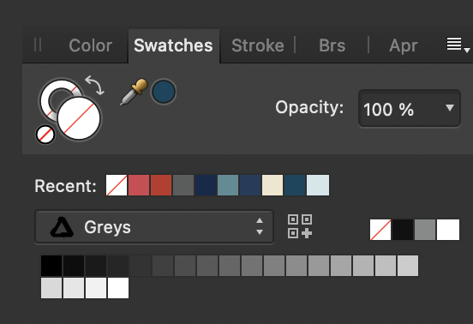Select second darkest grey palette swatch
This screenshot has height=324, width=473.
point(74,266)
